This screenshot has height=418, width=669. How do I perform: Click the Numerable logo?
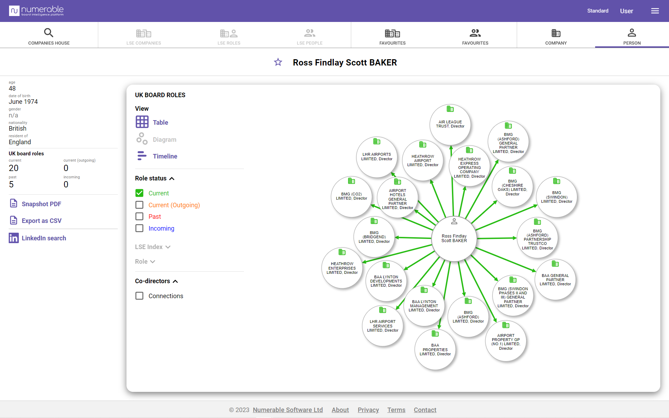36,11
